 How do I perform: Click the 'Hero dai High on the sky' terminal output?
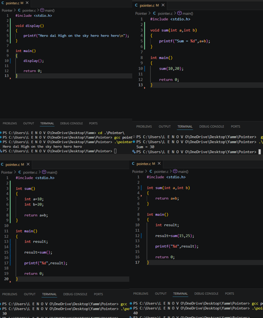tap(42, 147)
